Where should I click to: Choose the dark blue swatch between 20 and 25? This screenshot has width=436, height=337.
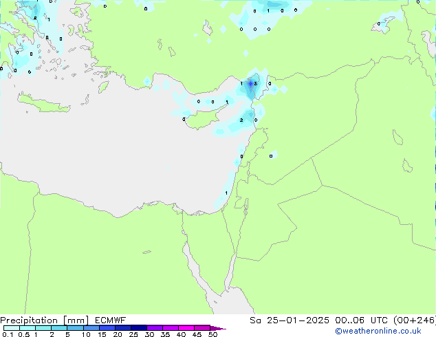123,328
